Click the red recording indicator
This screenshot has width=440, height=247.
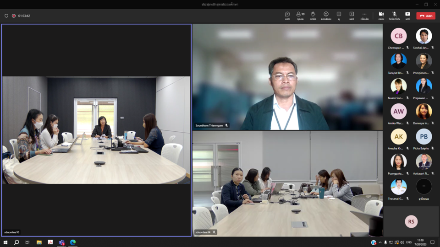pos(14,16)
